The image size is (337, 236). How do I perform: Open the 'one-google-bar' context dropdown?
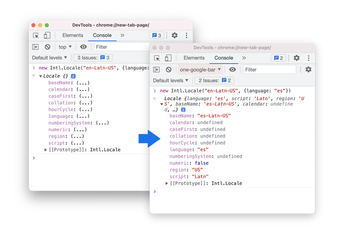click(200, 69)
